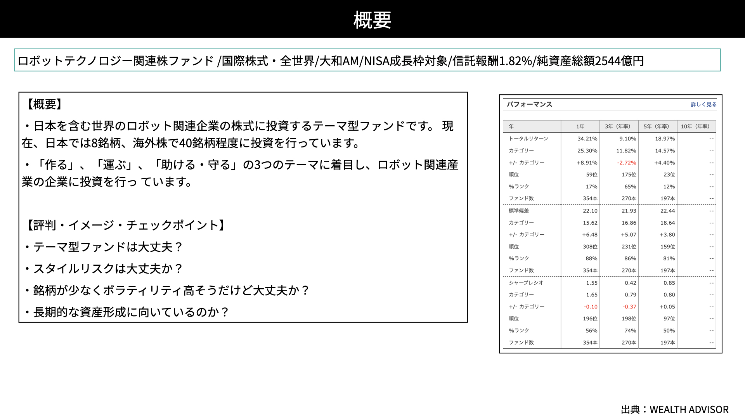
Task: Click the 長期的な資産形成に向いているのか？ bullet
Action: pos(127,312)
